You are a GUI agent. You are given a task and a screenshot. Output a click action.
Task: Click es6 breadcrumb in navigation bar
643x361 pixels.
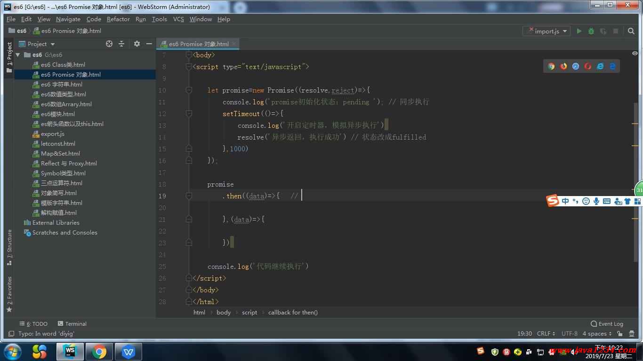(18, 31)
